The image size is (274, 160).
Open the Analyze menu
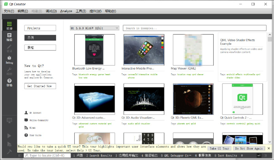(66, 11)
